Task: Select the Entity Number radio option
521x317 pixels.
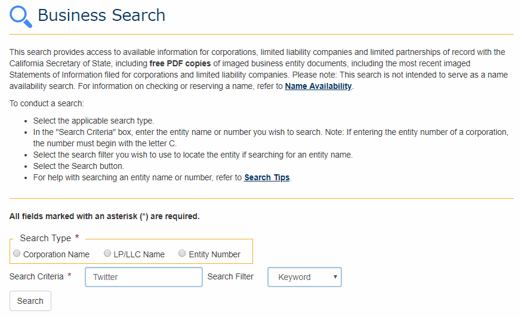Action: [x=183, y=254]
